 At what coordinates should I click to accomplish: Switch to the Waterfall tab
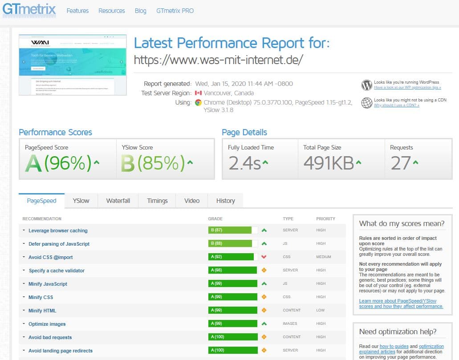(118, 201)
